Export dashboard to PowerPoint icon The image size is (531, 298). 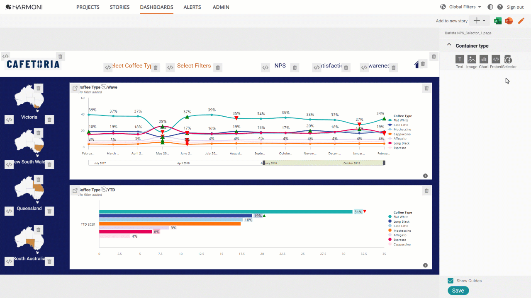(509, 21)
